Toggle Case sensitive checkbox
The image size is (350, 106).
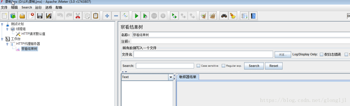point(198,66)
